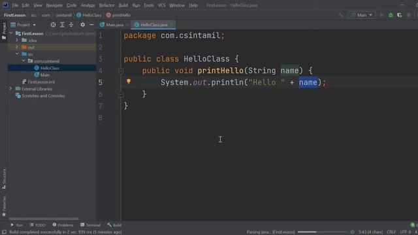
Task: Open the Build menu
Action: (x=123, y=5)
